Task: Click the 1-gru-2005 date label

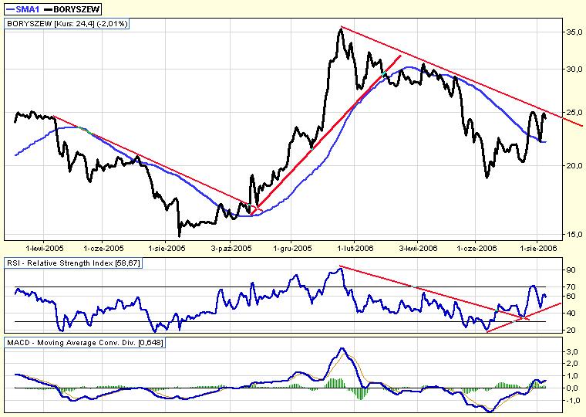Action: coord(292,248)
